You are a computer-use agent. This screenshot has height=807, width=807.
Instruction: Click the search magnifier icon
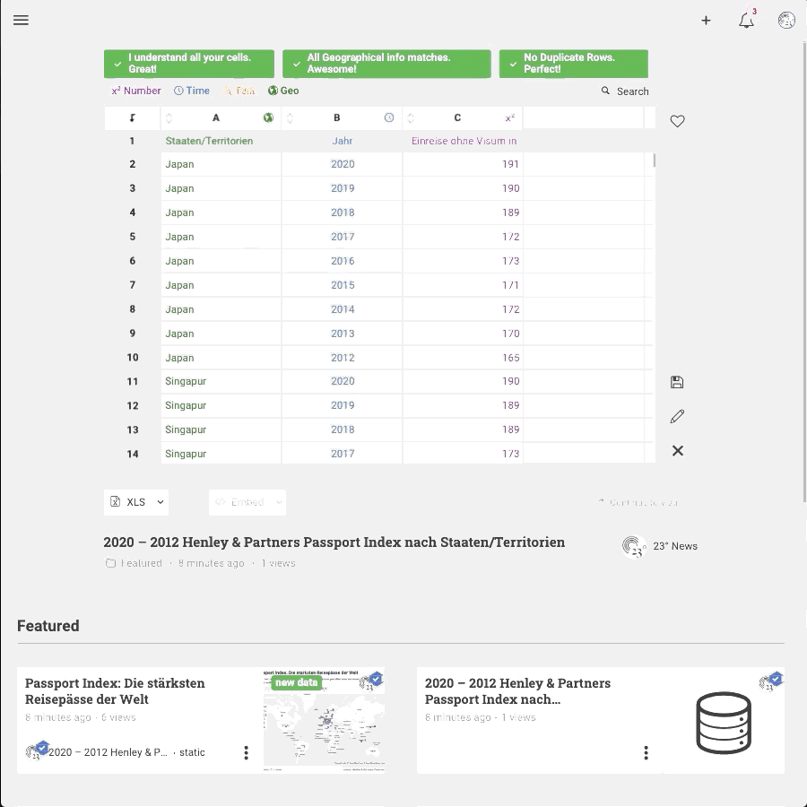[606, 91]
